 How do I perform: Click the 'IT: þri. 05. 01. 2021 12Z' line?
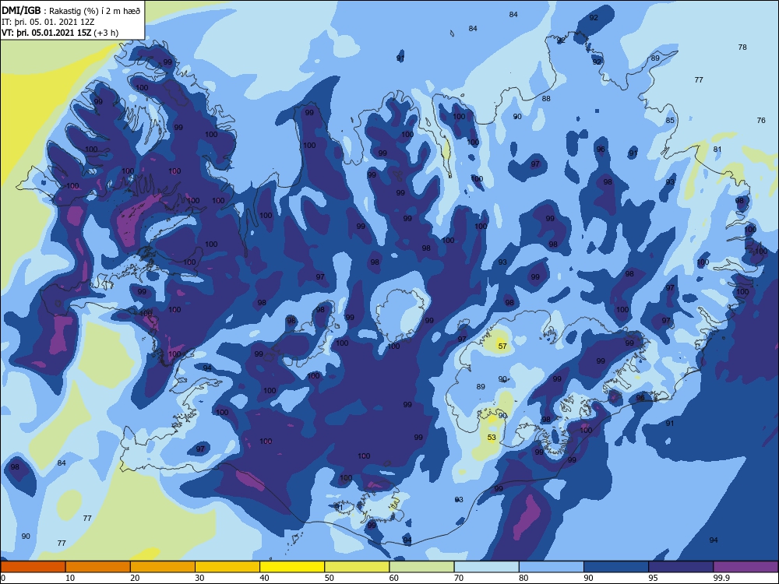point(48,22)
